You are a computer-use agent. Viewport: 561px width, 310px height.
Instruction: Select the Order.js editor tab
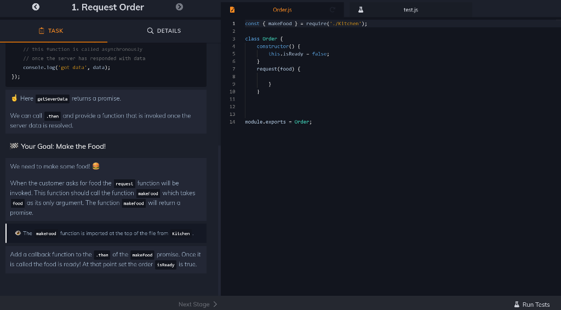click(x=282, y=10)
